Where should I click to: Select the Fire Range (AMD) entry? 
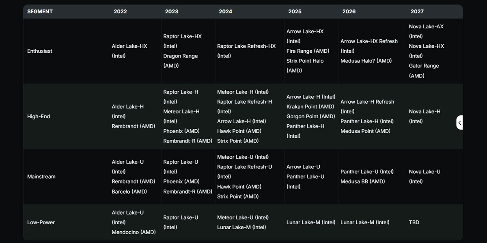308,51
